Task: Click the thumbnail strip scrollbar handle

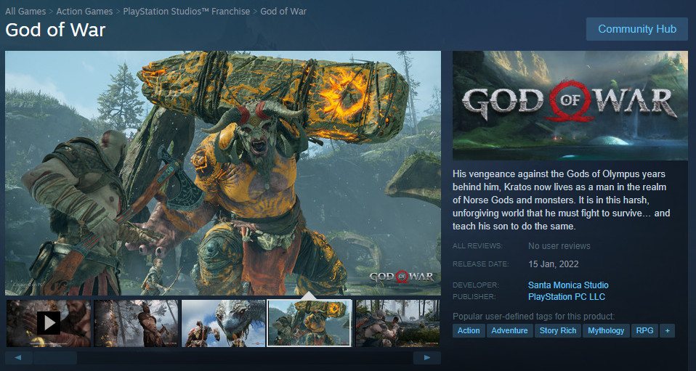Action: (55, 358)
